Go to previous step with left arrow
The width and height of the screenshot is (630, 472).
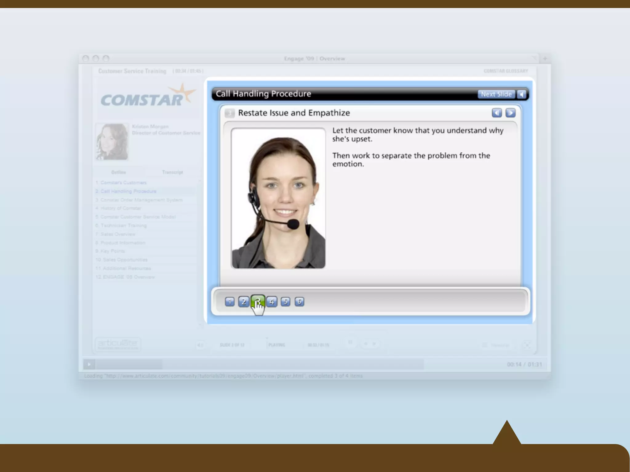pos(496,113)
